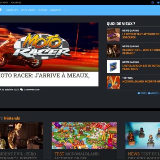The width and height of the screenshot is (160, 160).
Task: Click the 1 commentaire link
Action: 32,90
